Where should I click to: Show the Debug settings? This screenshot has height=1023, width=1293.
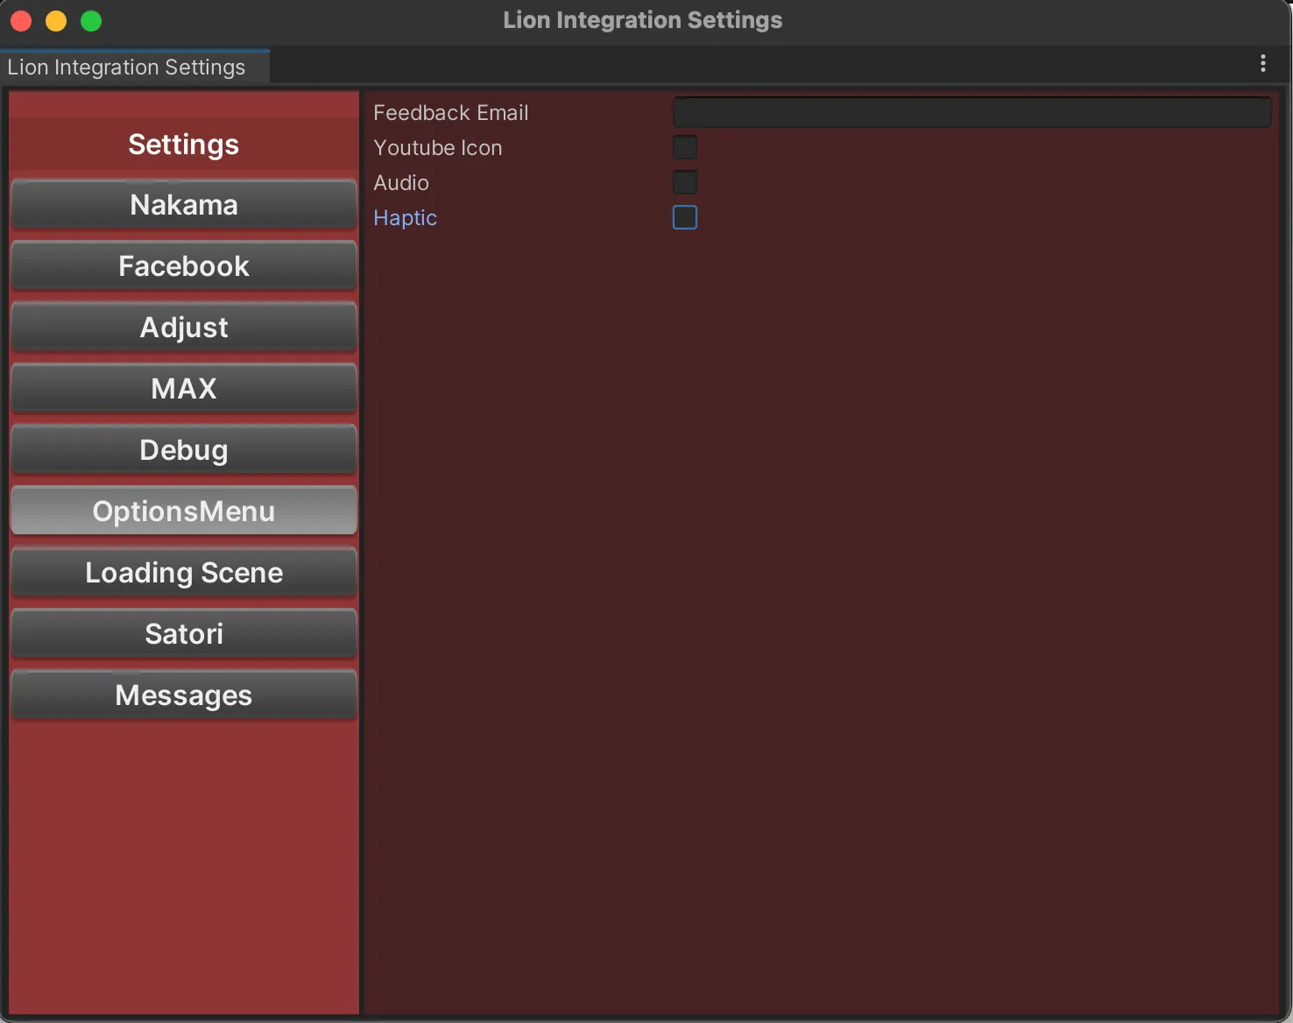(x=184, y=450)
